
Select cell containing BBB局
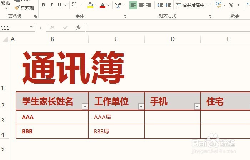click(x=116, y=132)
